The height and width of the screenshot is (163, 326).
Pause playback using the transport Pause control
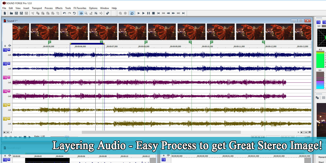148,13
